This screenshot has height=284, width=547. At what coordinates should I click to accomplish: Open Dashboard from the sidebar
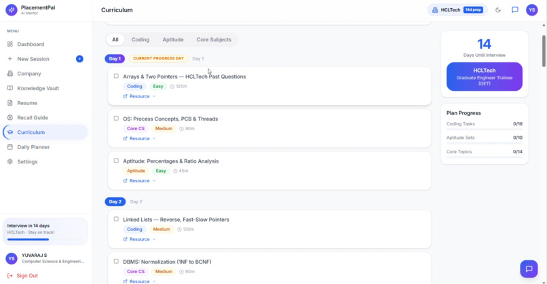45,44
